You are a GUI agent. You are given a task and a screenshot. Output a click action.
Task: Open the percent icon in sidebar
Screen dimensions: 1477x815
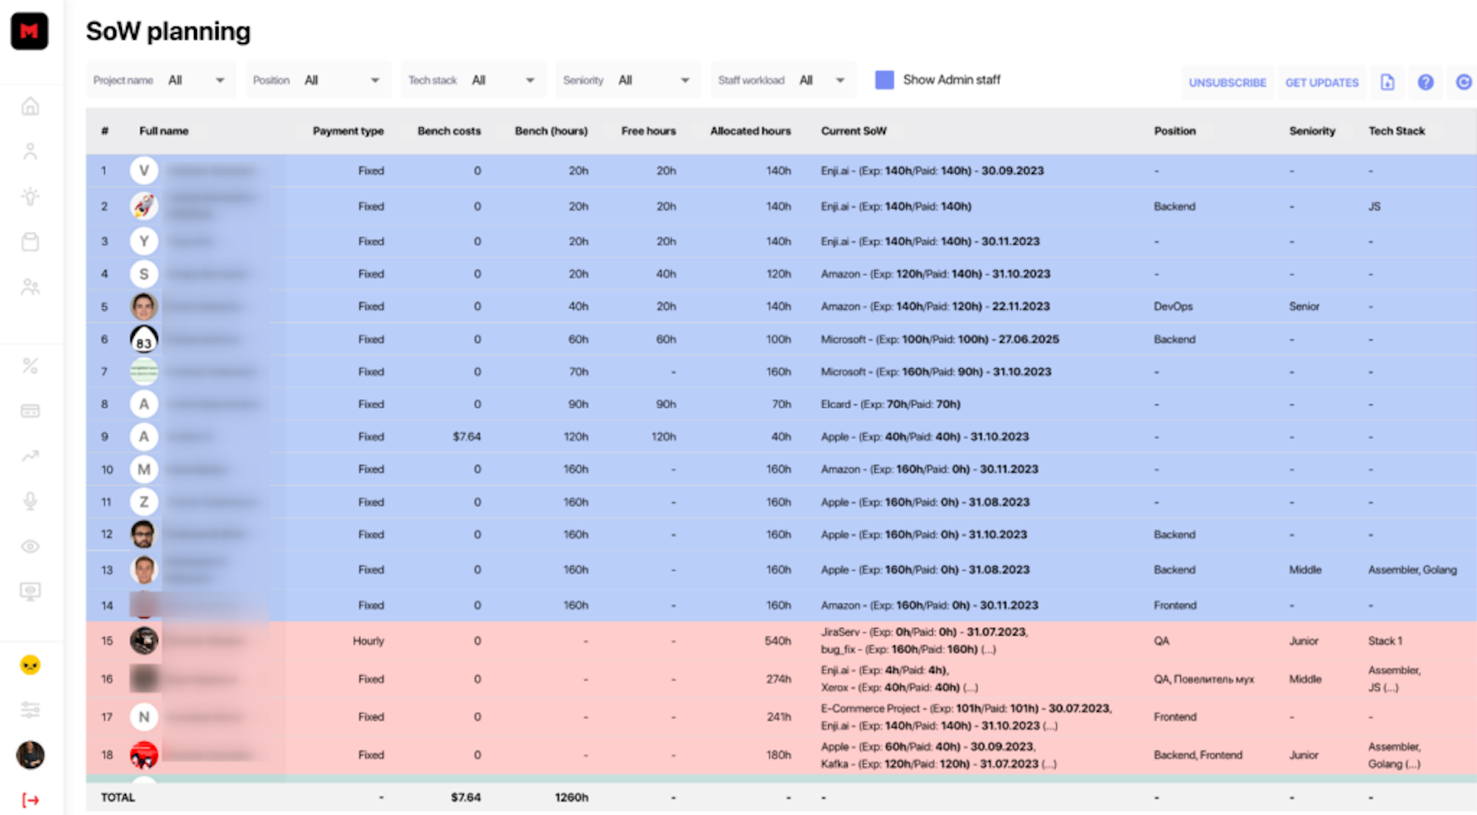click(x=30, y=366)
